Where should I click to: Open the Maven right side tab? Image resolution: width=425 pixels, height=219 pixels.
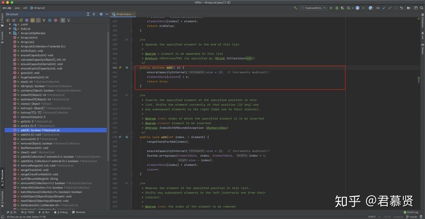(423, 49)
